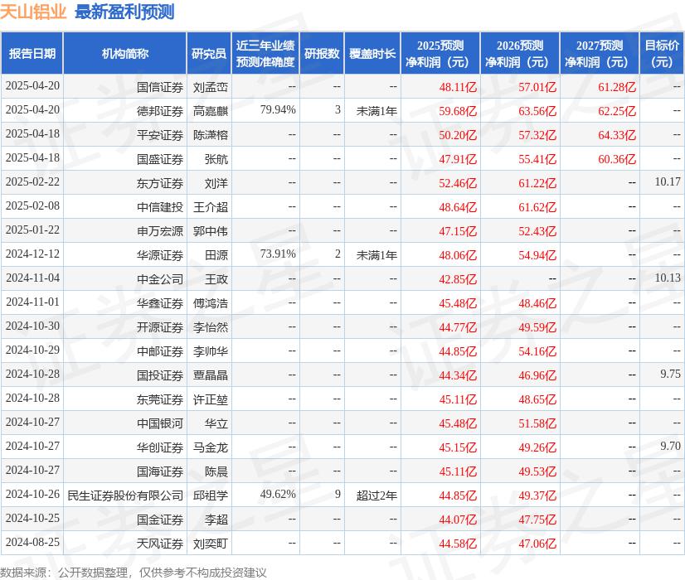The image size is (685, 580).
Task: Click the 49.62% accuracy value
Action: [278, 494]
